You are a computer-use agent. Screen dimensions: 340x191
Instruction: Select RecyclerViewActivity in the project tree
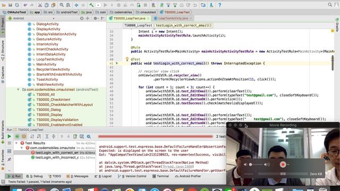(x=53, y=70)
